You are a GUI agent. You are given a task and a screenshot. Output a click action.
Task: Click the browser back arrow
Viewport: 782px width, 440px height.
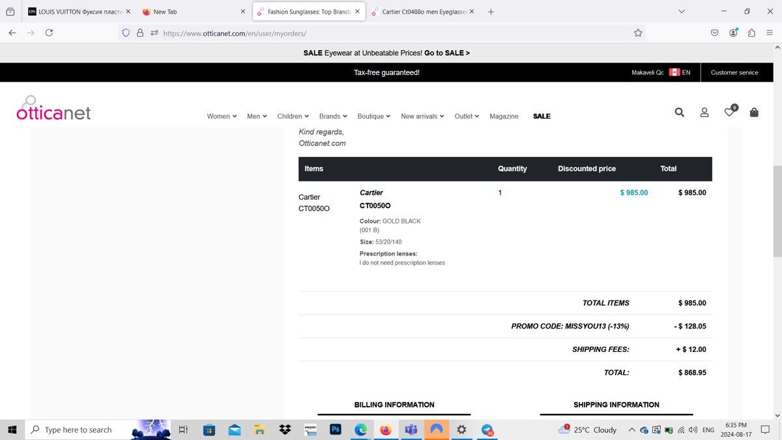pyautogui.click(x=12, y=33)
